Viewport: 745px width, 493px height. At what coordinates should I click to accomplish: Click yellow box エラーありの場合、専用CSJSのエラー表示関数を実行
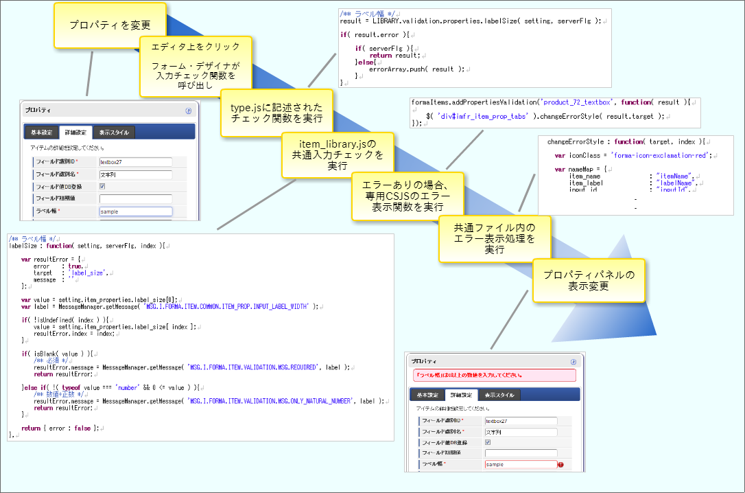[407, 196]
